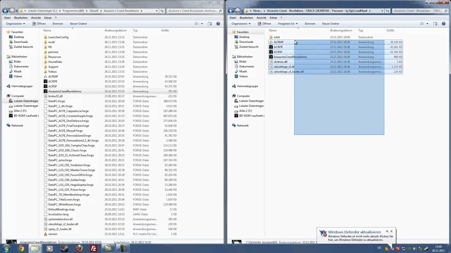
Task: Select orbit folder in right window
Action: [277, 37]
